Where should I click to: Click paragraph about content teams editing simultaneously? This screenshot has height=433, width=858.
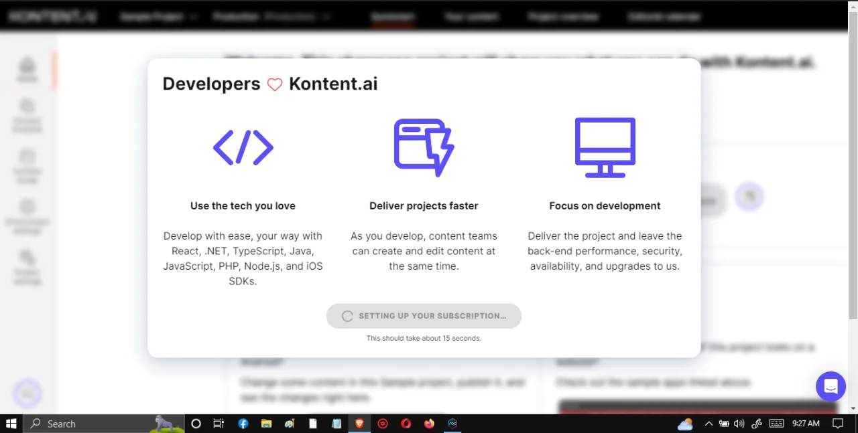pos(424,251)
